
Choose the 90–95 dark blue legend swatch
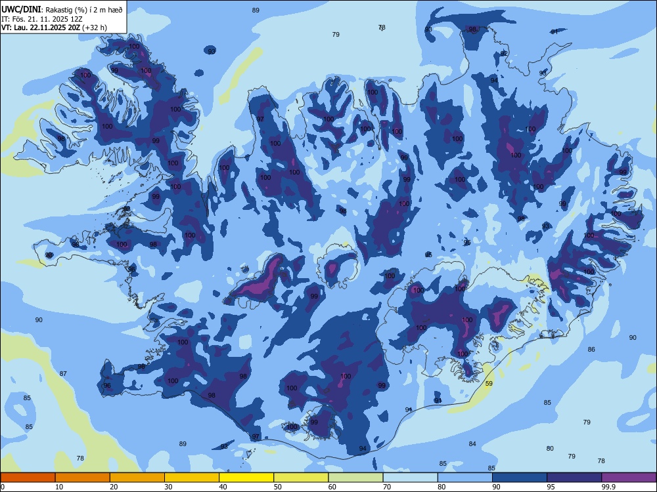click(x=520, y=478)
